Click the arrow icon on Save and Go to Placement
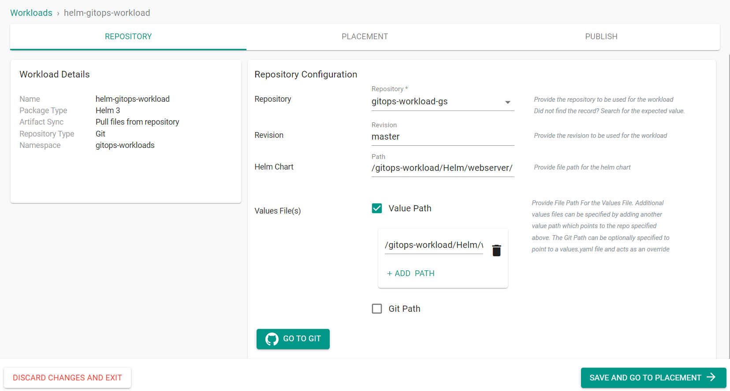Screen dimensions: 730x391 click(x=711, y=377)
